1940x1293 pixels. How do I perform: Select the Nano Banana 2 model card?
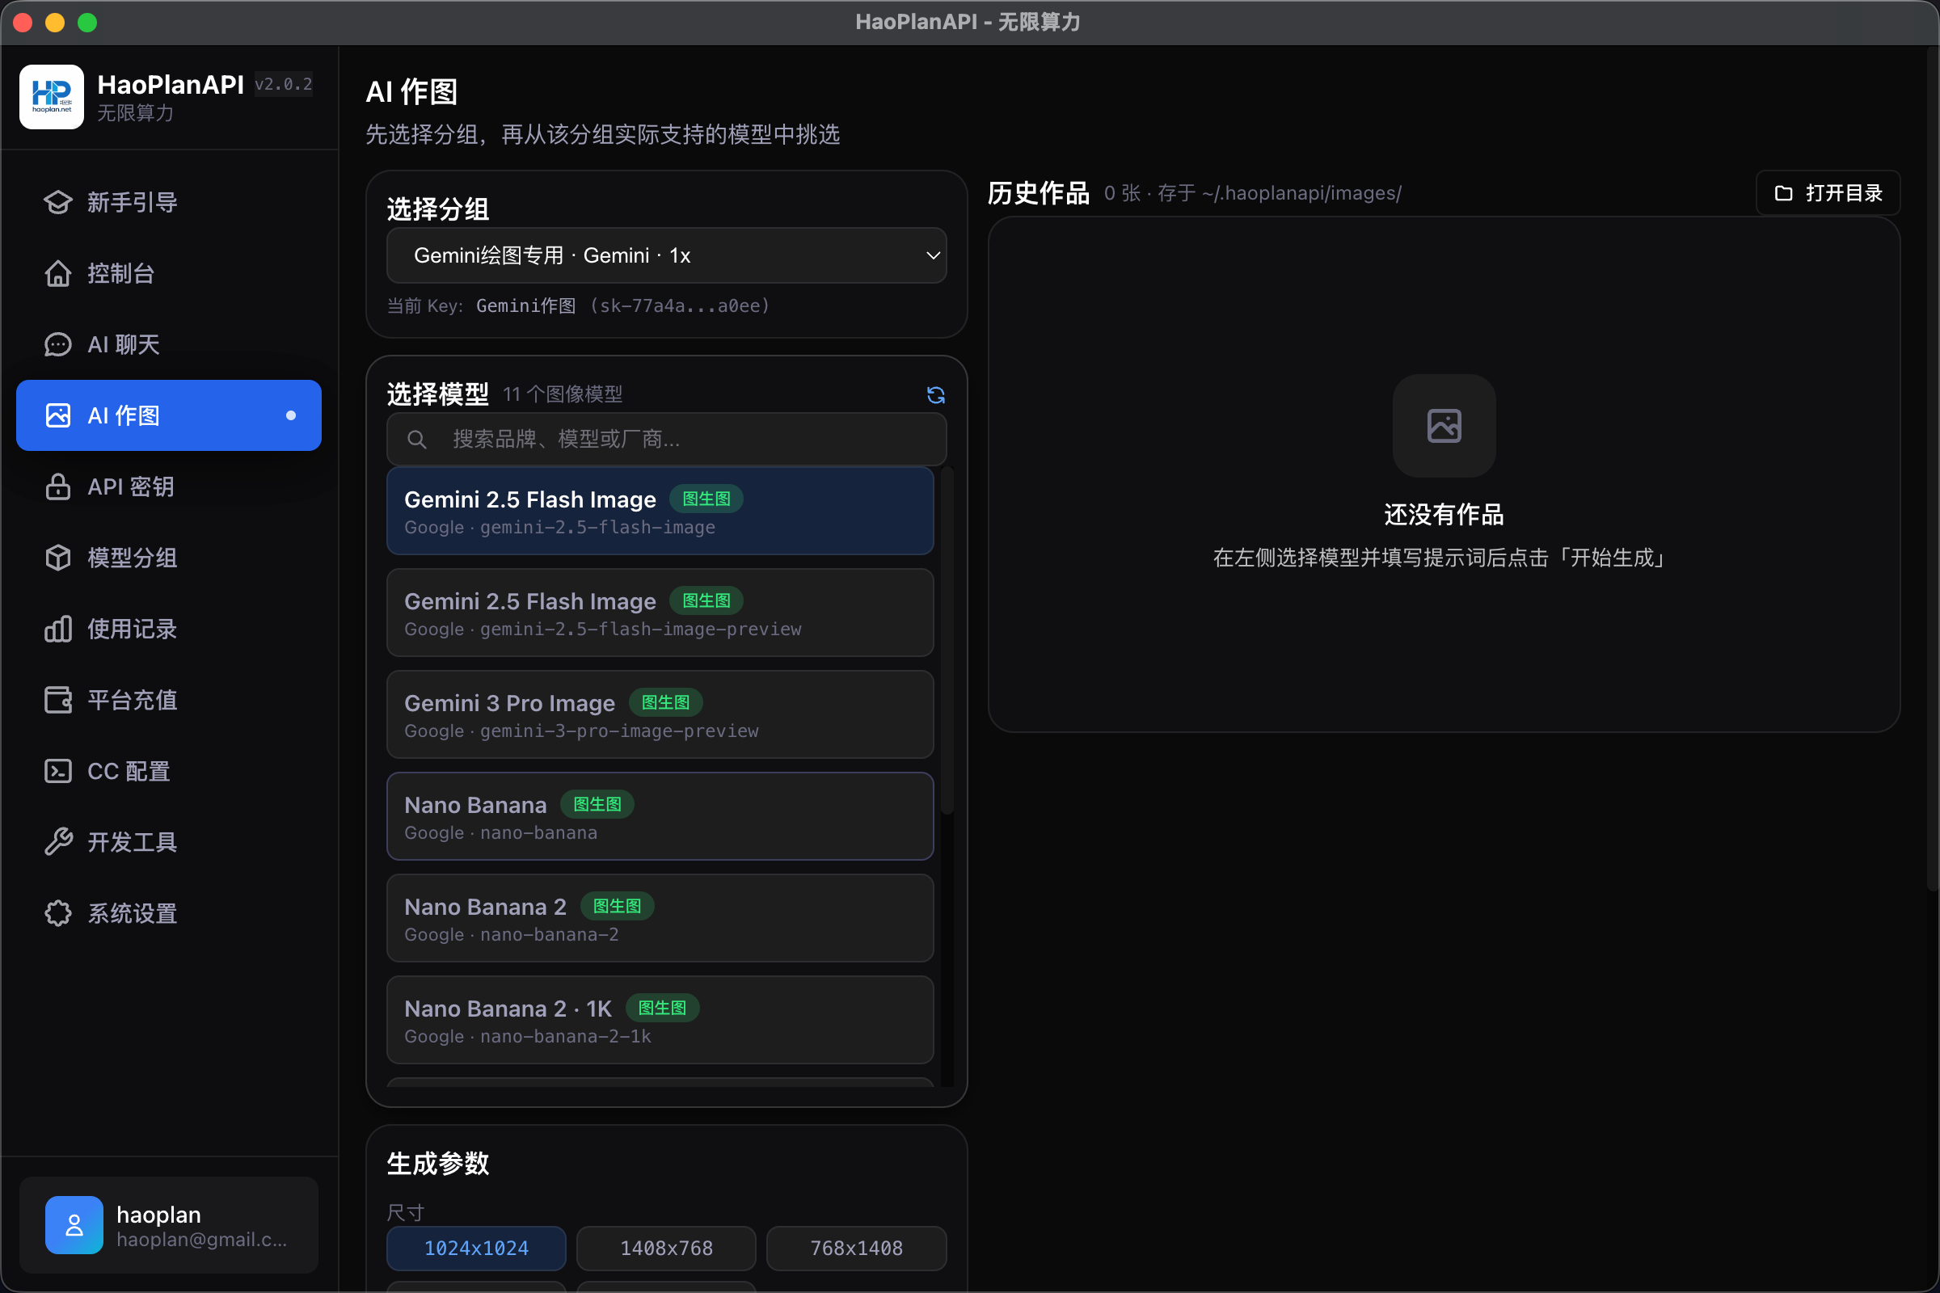[660, 918]
